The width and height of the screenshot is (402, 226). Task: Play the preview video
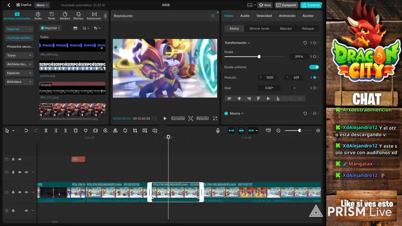tap(165, 118)
